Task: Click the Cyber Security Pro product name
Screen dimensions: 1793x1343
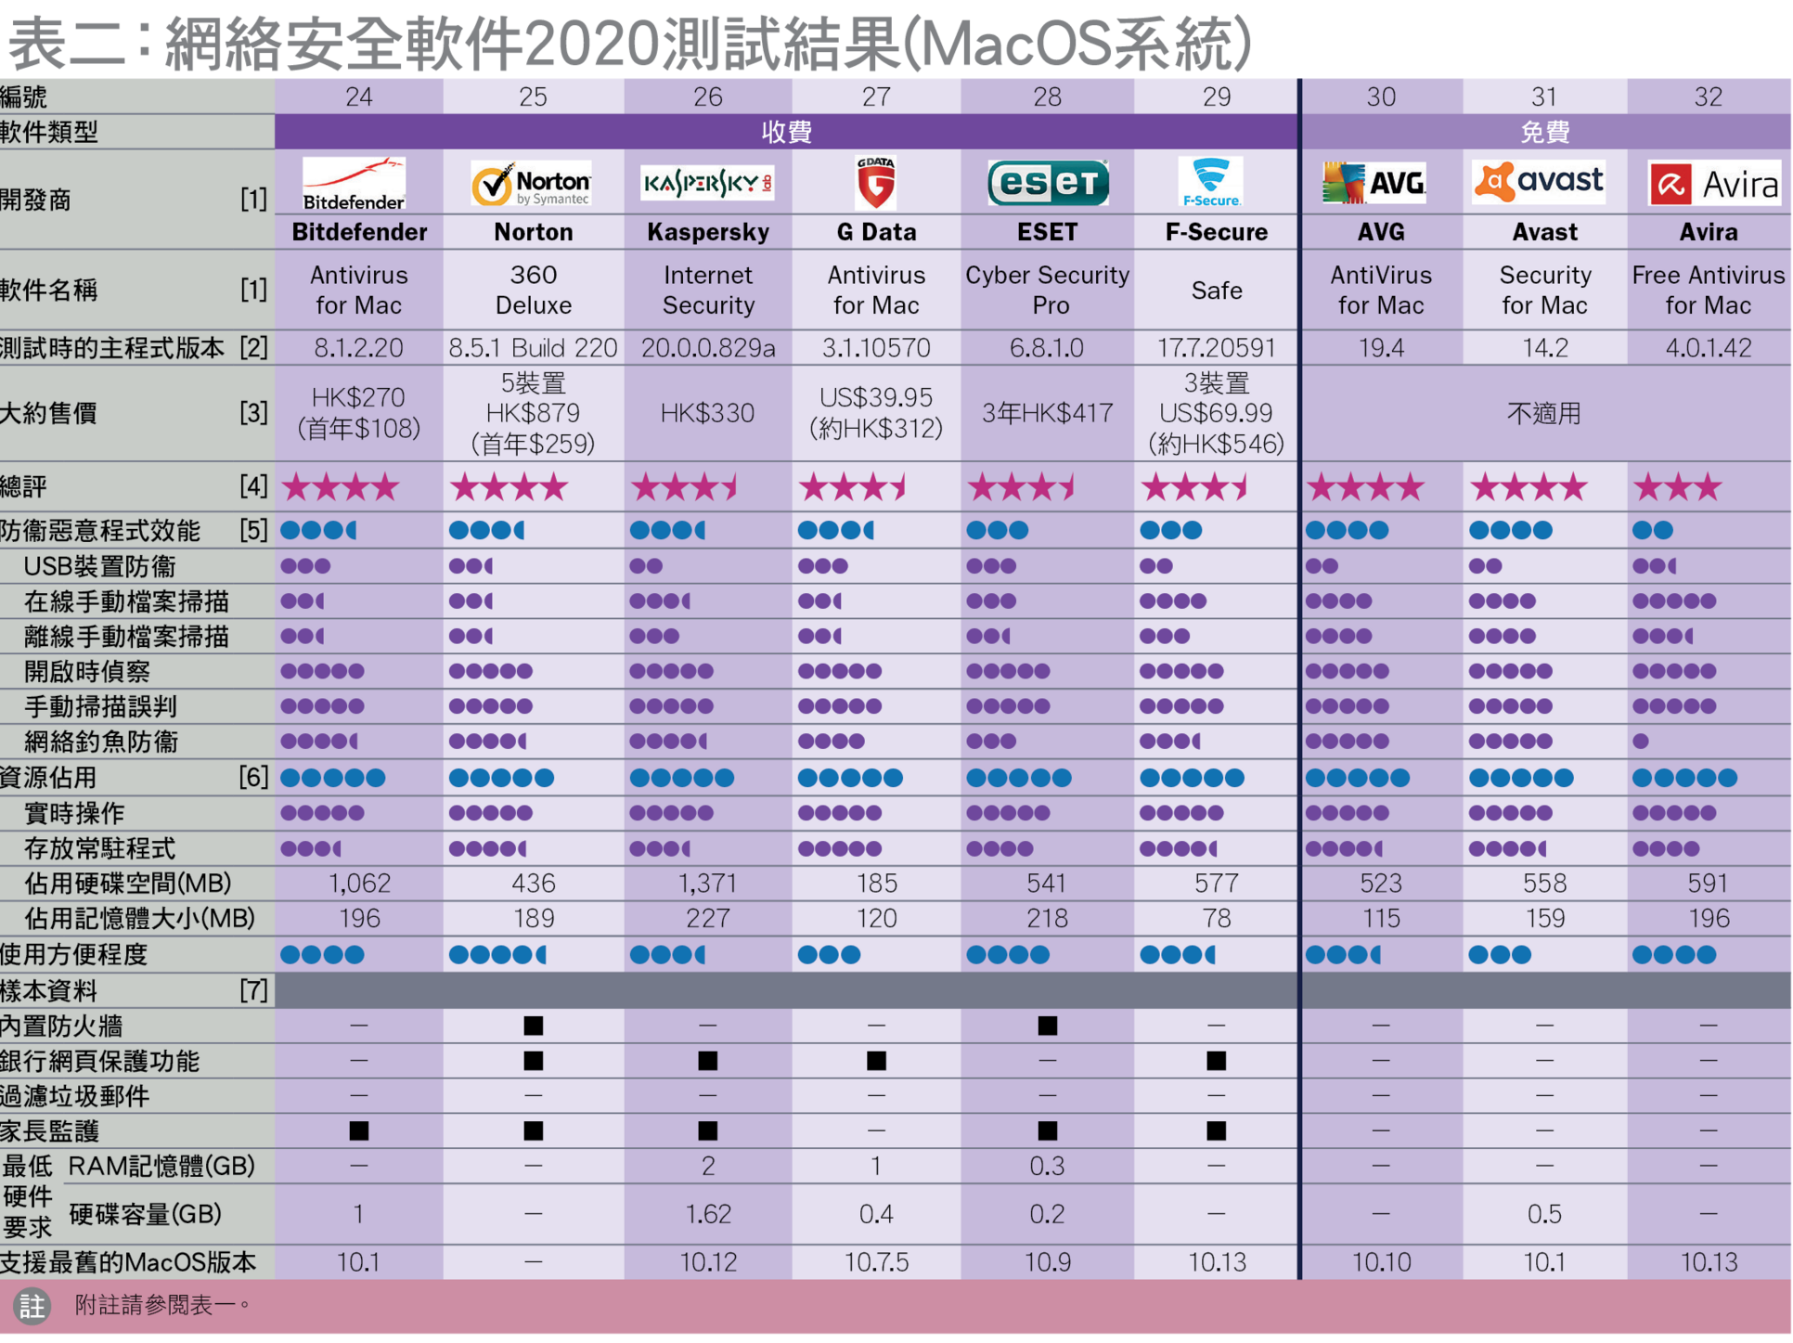Action: 1047,290
